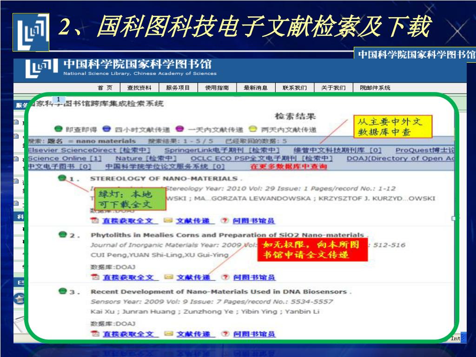Open the 维普中文科技期刊库 database link
Screen dimensions: 476x357
[337, 150]
